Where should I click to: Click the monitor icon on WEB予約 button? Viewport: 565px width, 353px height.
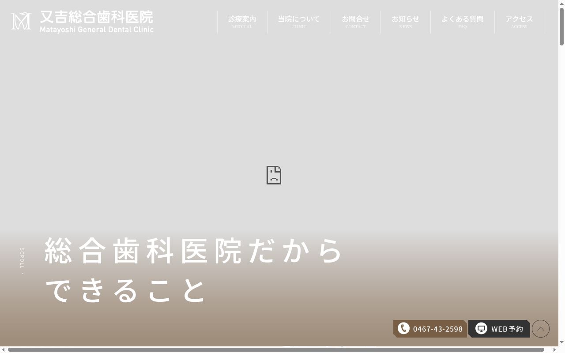[481, 328]
